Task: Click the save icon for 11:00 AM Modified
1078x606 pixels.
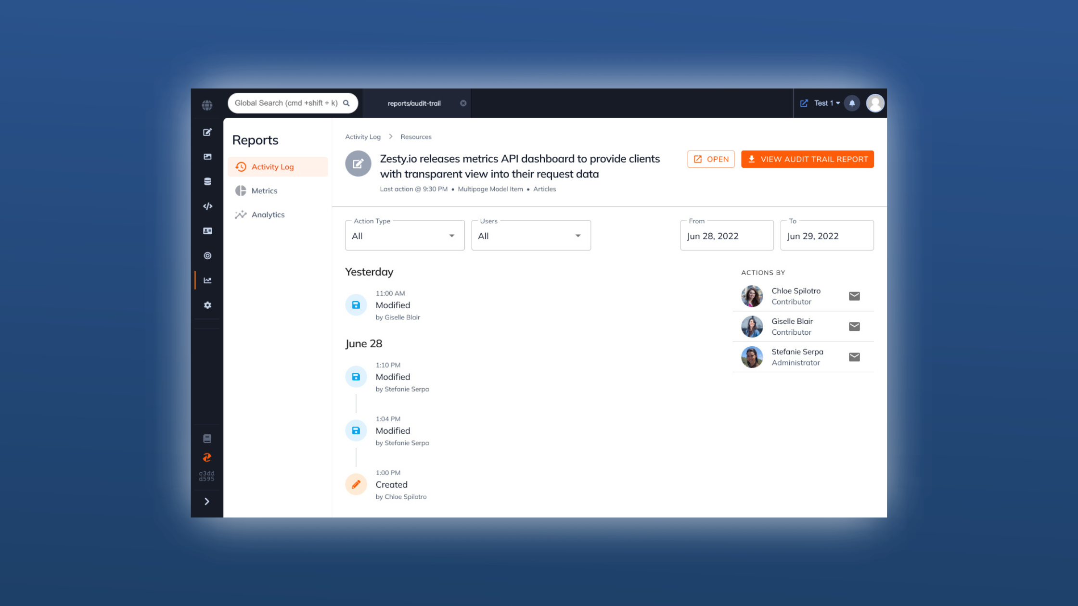Action: pyautogui.click(x=356, y=305)
